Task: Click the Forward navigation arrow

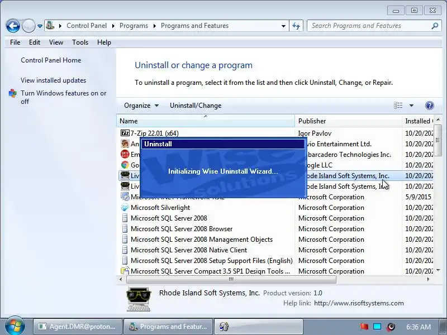Action: point(28,26)
